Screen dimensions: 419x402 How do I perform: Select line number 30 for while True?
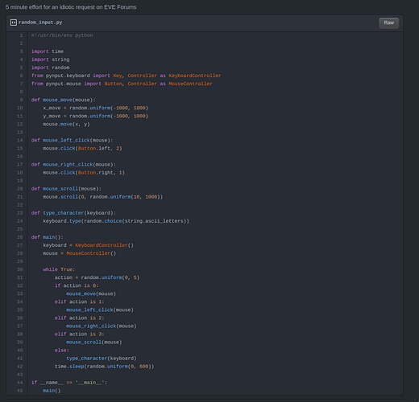tap(20, 269)
